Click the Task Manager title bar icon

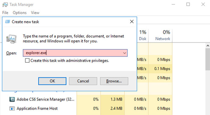[x=5, y=4]
